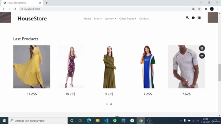Go to Home in navigation menu

(87, 19)
